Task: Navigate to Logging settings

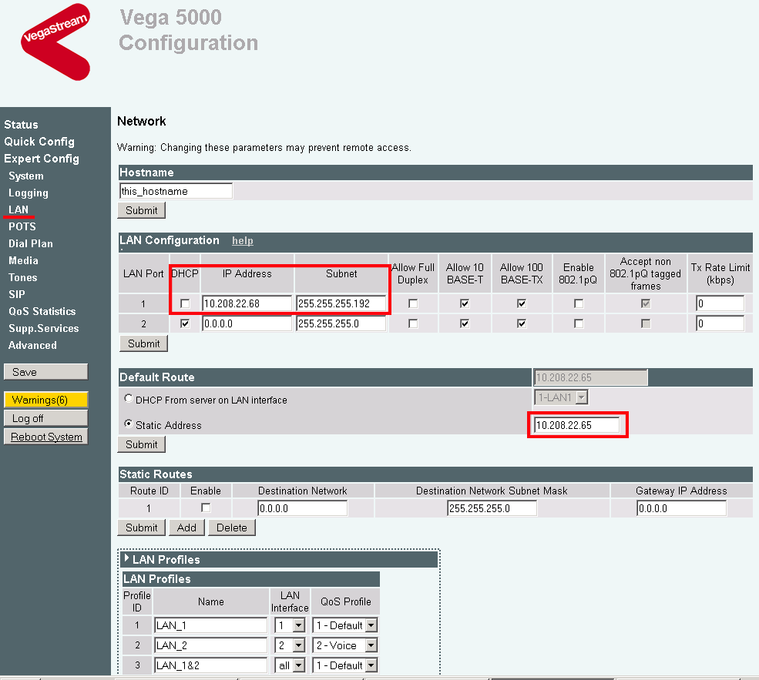Action: pyautogui.click(x=28, y=193)
